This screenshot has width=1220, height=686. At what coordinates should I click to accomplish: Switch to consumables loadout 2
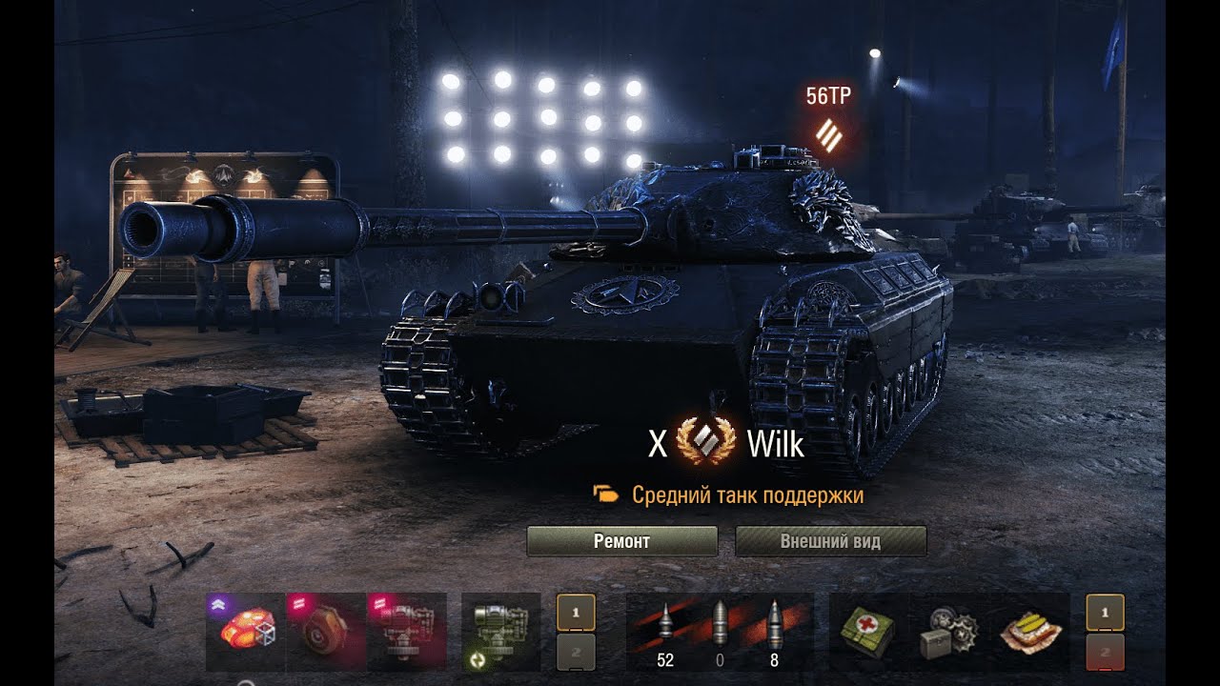tap(1105, 652)
